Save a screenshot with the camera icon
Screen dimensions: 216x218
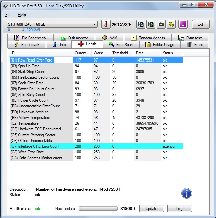click(x=161, y=24)
